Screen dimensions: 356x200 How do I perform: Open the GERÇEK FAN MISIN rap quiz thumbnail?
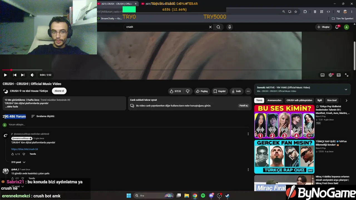(x=284, y=157)
